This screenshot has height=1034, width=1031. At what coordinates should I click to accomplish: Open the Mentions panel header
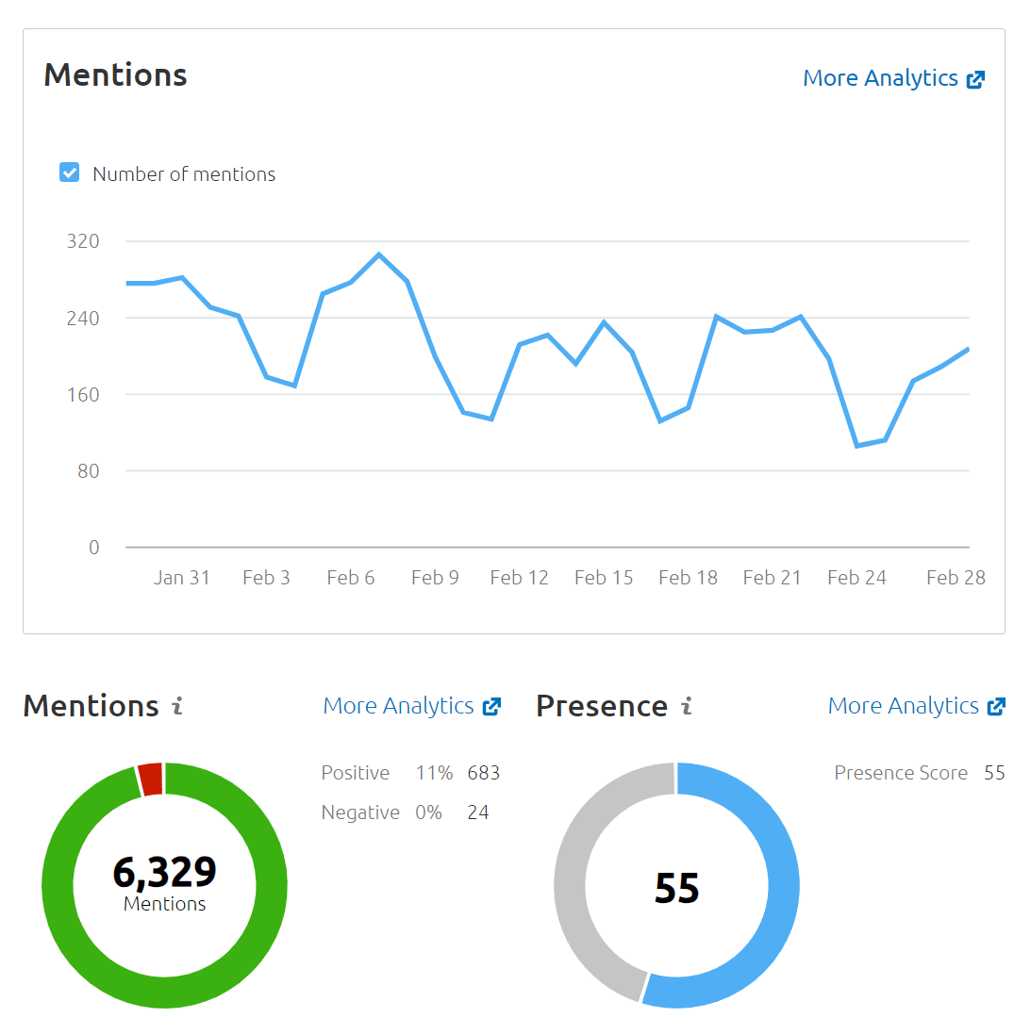[115, 74]
